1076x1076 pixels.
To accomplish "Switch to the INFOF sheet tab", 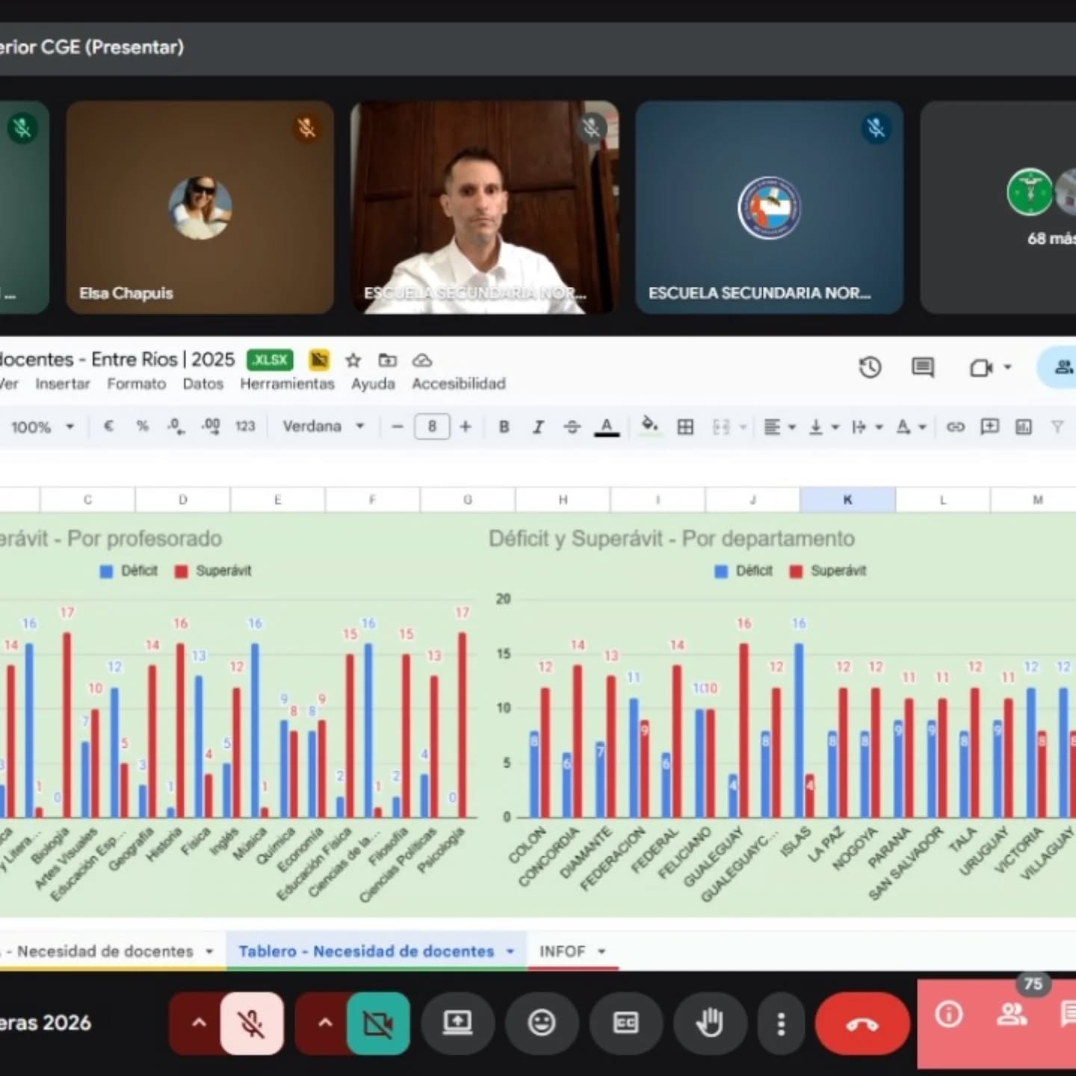I will tap(562, 951).
